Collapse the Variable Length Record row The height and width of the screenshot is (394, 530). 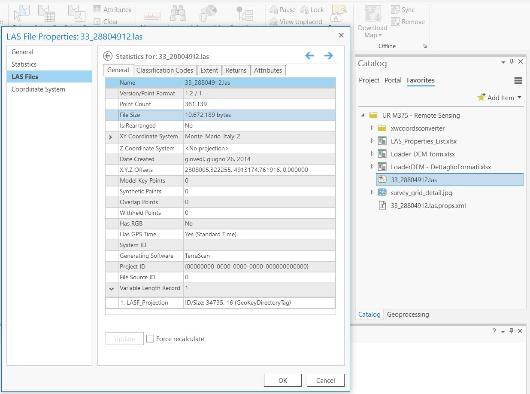pyautogui.click(x=111, y=288)
